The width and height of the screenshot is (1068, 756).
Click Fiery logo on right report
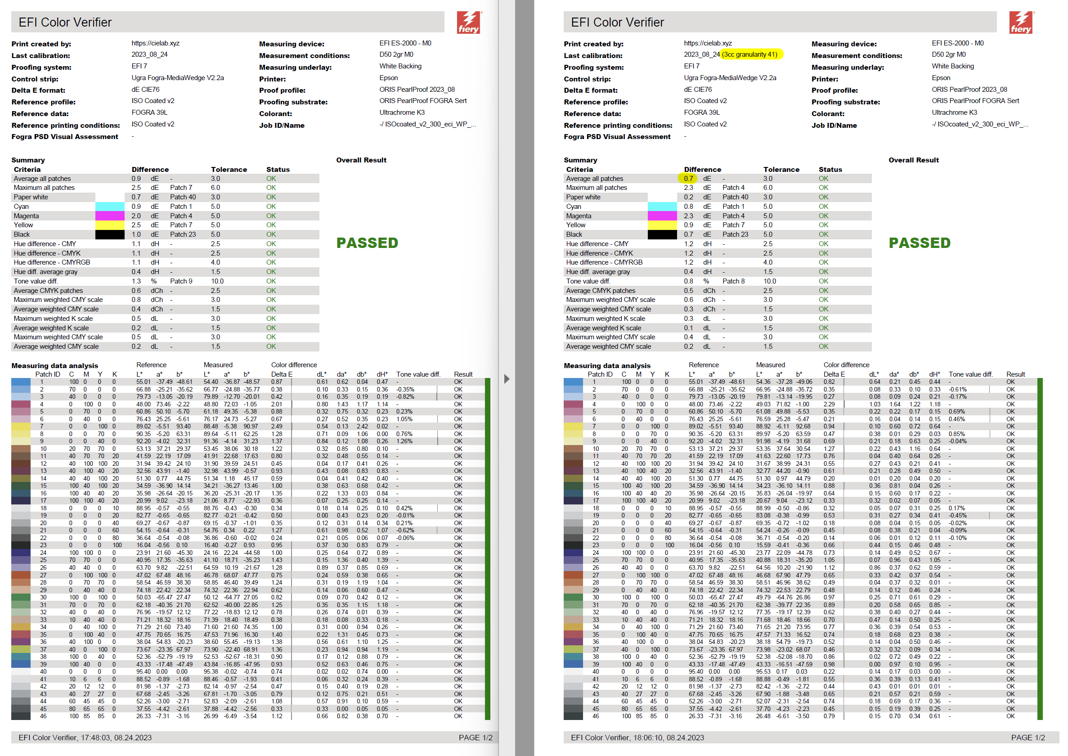click(1021, 22)
